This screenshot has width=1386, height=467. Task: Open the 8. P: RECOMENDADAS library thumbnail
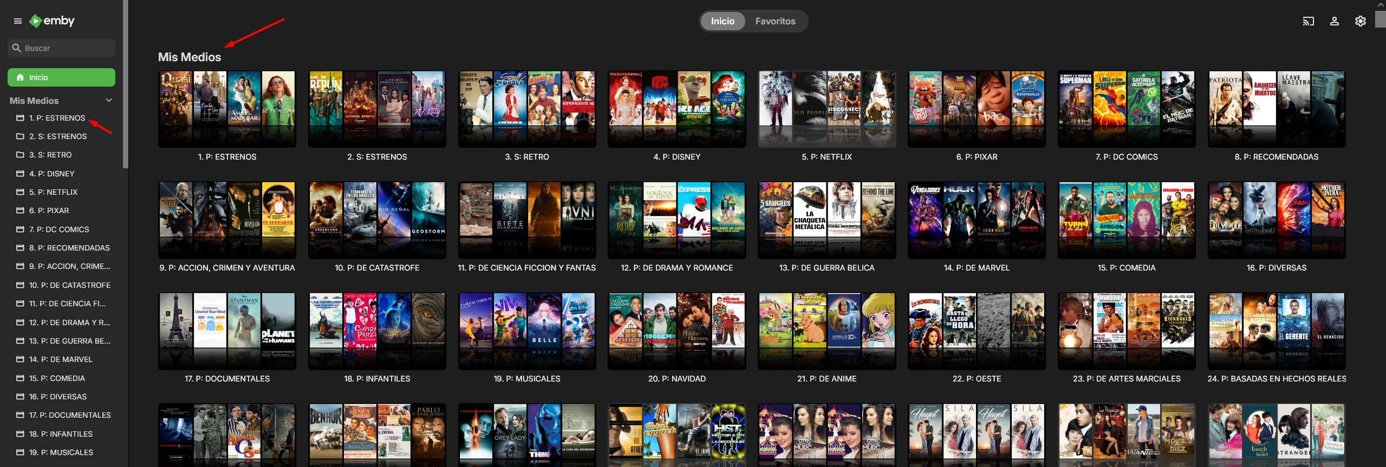point(1277,109)
